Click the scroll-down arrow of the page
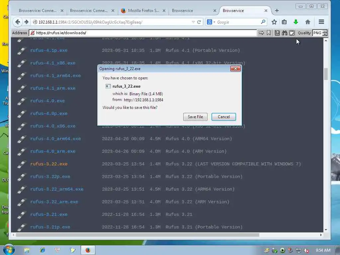Screen dimensions: 340x255 (x=326, y=230)
